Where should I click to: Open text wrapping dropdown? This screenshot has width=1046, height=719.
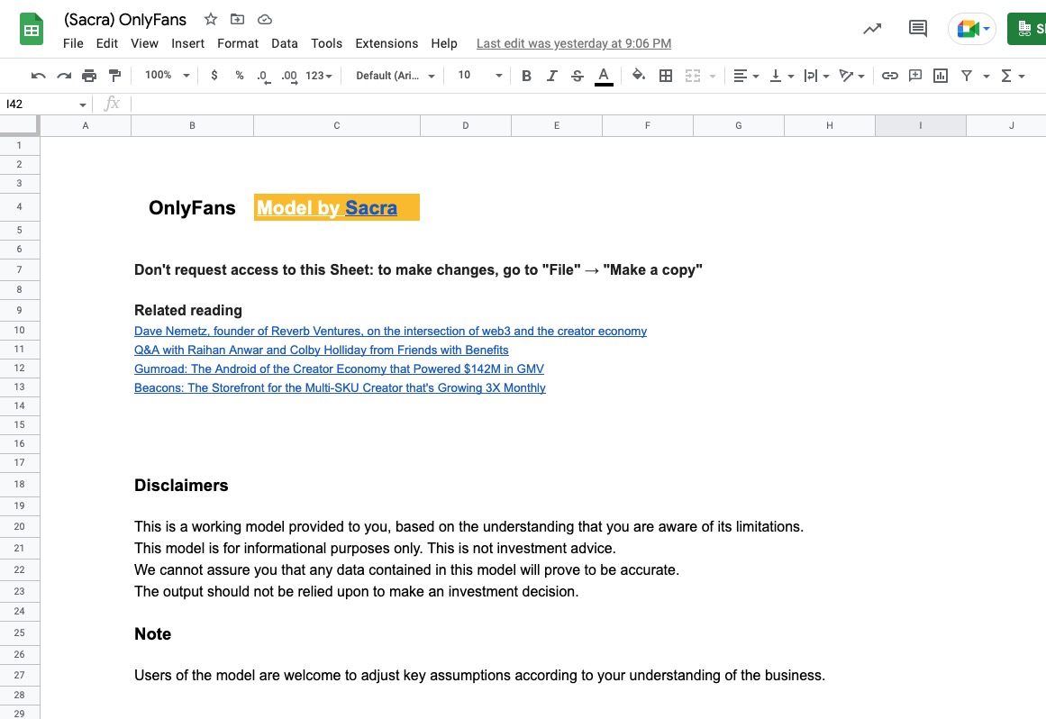(816, 76)
